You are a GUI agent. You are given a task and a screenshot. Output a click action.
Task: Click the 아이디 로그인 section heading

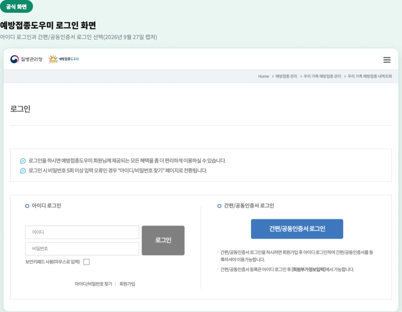coord(47,206)
